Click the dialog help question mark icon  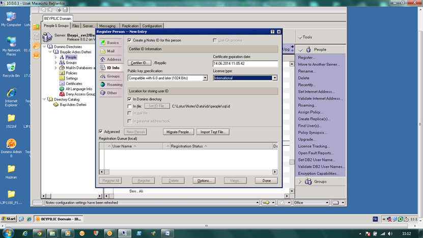272,32
